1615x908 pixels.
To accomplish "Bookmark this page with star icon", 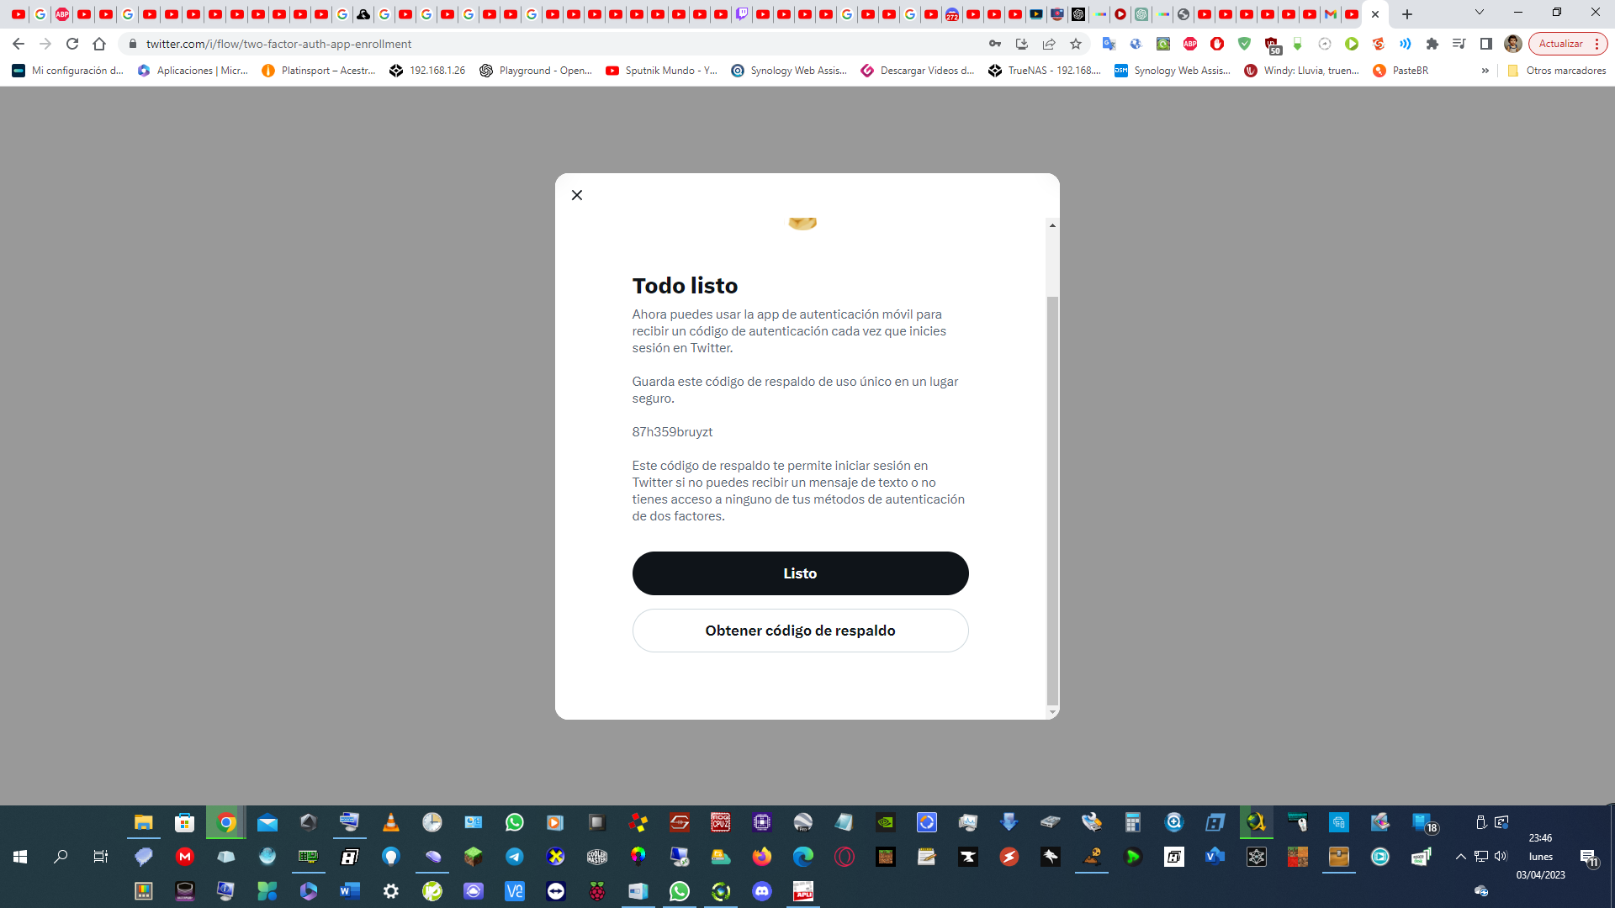I will pos(1076,44).
